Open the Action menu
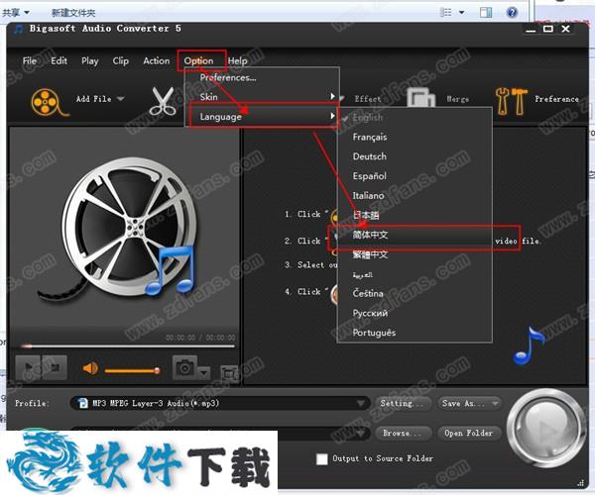 point(157,61)
